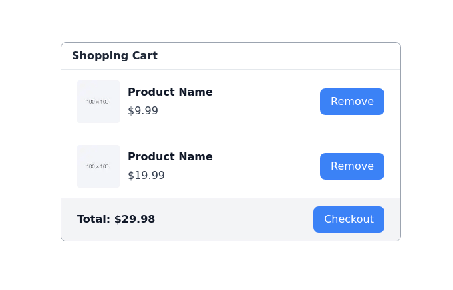Click the Product Name above $9.99

[170, 92]
